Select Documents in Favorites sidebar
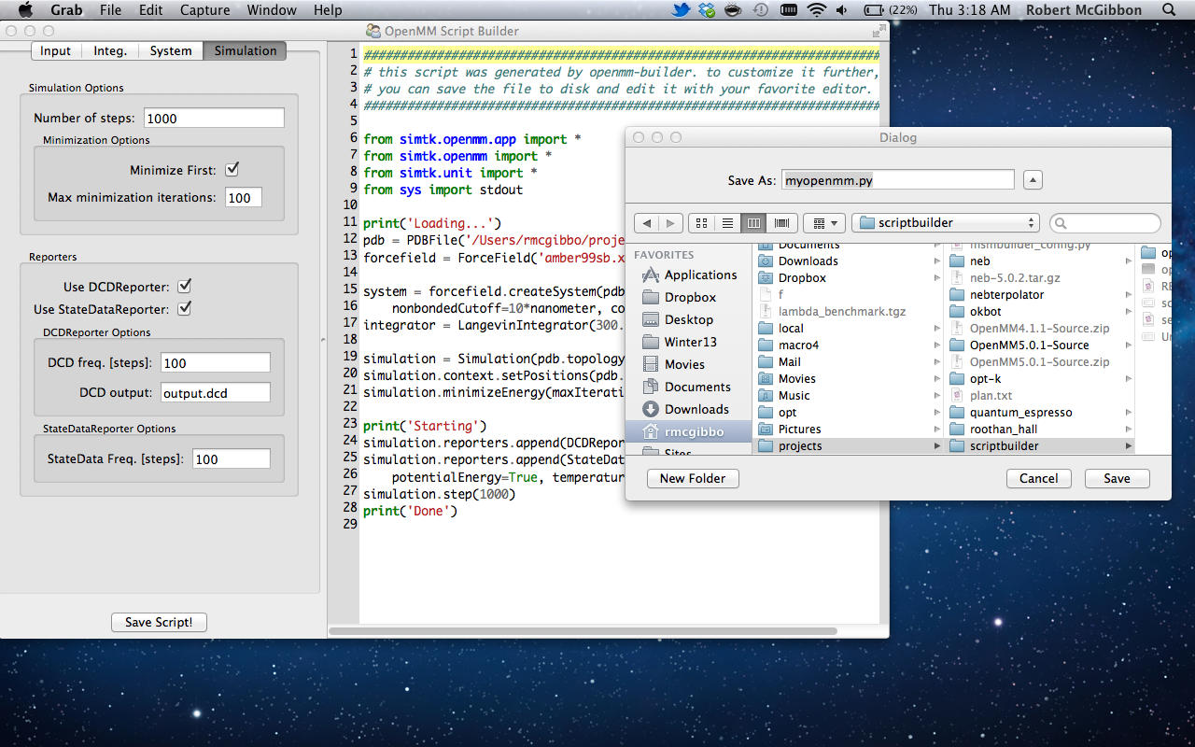1195x747 pixels. 687,387
